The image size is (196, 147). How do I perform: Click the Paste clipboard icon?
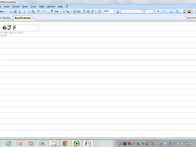click(x=33, y=11)
